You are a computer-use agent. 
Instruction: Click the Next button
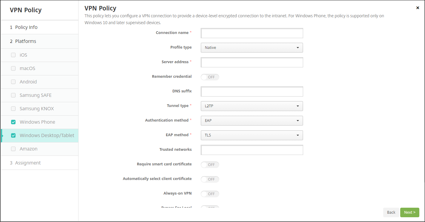click(409, 212)
